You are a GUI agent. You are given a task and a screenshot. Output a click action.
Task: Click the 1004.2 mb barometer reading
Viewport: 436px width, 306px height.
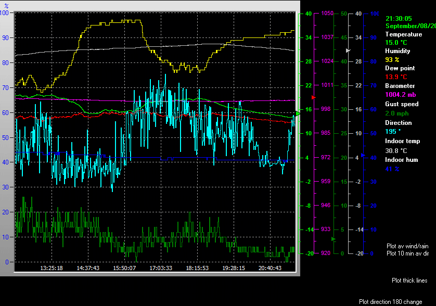[x=400, y=95]
